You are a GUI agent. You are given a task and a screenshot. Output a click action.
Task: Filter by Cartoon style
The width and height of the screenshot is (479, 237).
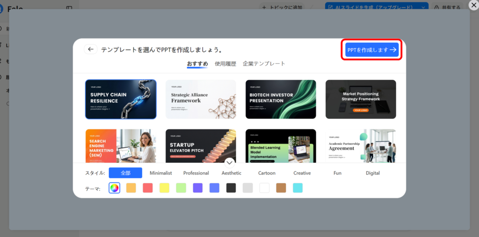click(267, 173)
